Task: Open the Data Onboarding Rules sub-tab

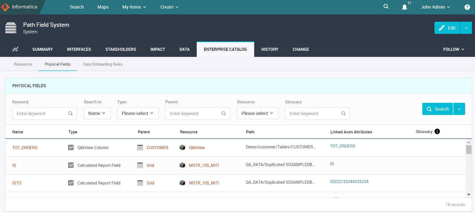Action: tap(103, 64)
